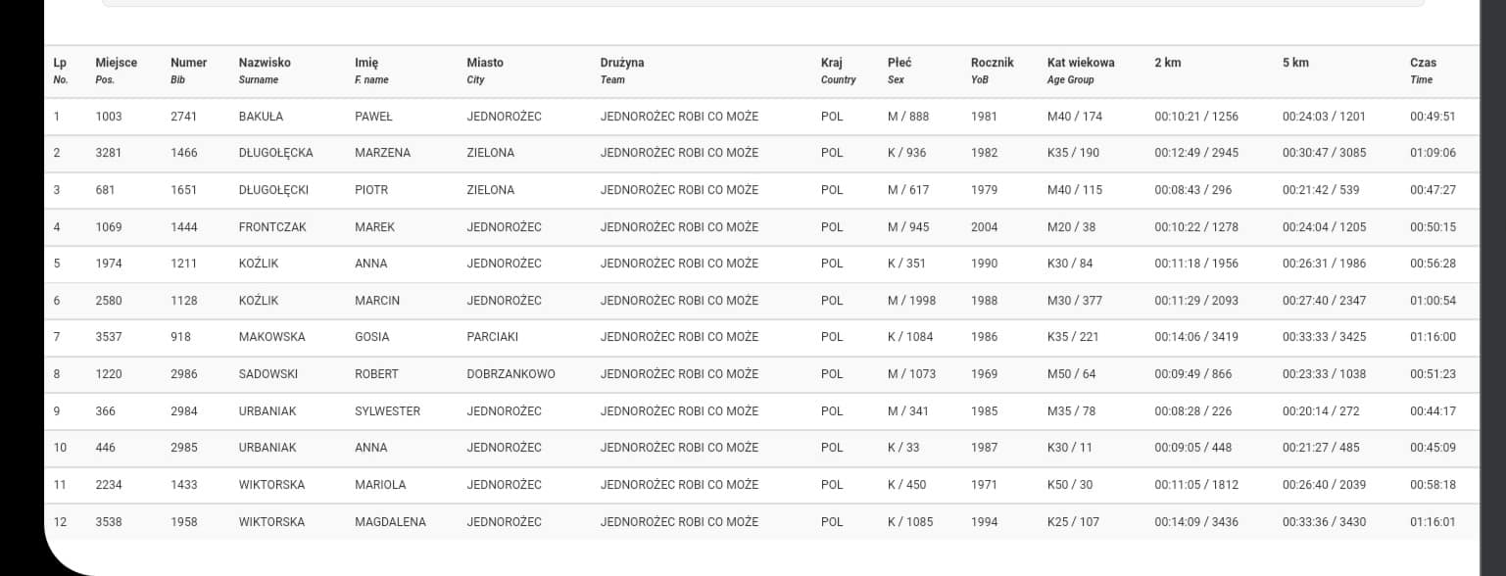Screen dimensions: 1506x576
Task: Click bib number 2985 cell
Action: point(183,448)
